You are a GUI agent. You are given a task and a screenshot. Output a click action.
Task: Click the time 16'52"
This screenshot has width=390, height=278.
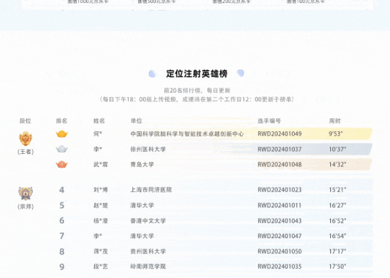pyautogui.click(x=337, y=221)
